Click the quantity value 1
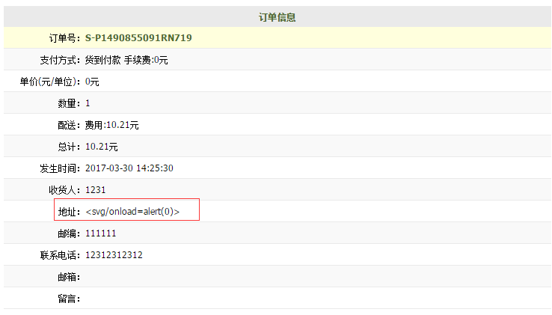 88,103
